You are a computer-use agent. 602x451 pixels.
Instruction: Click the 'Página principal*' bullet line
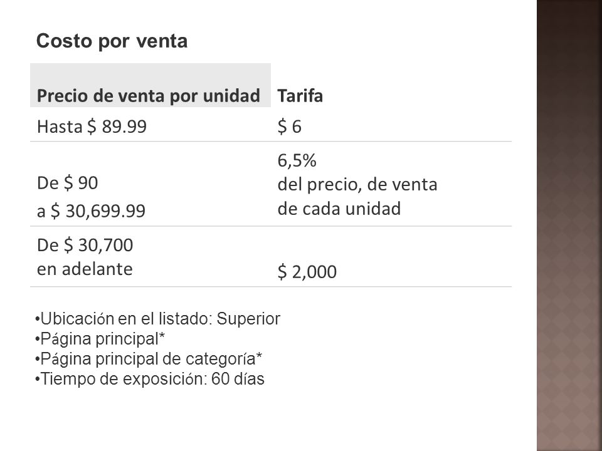coord(100,339)
